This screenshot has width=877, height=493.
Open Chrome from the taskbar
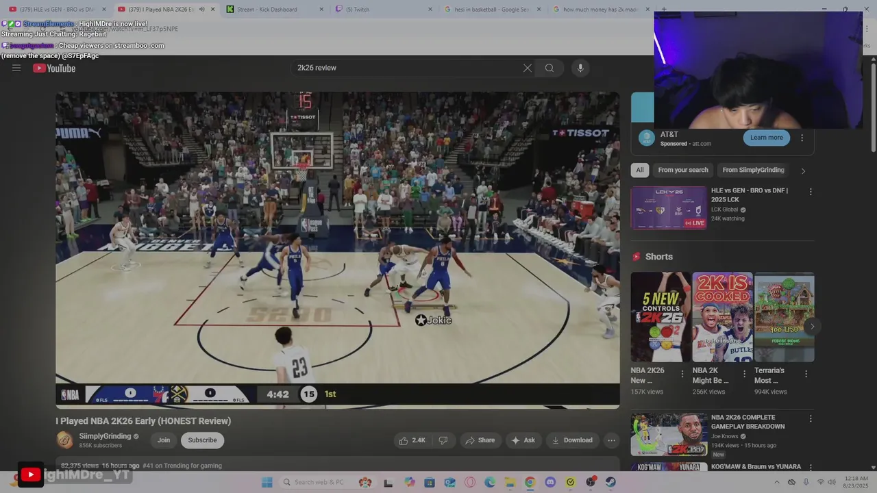[x=530, y=482]
